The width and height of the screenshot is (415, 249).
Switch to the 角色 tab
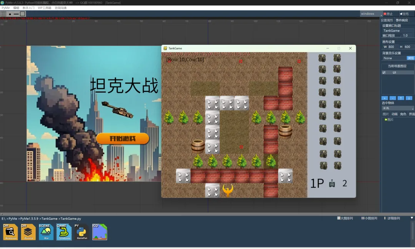403,114
